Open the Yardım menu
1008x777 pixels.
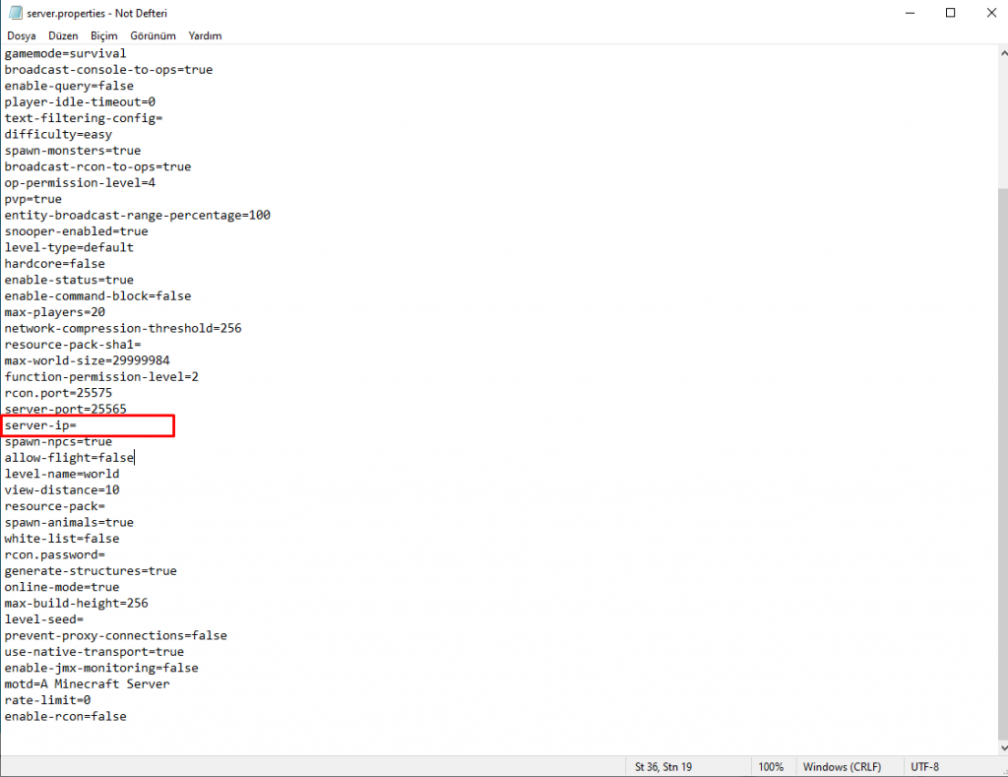[x=205, y=35]
